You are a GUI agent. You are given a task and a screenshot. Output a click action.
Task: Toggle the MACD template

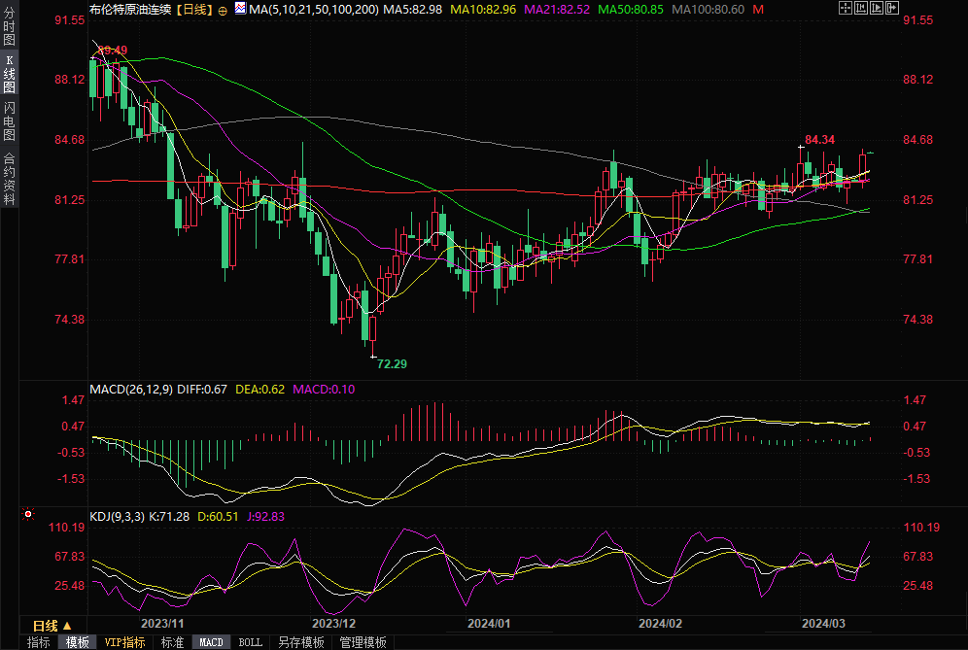(211, 642)
